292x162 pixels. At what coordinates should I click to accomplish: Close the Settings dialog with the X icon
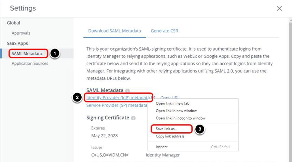pyautogui.click(x=279, y=9)
